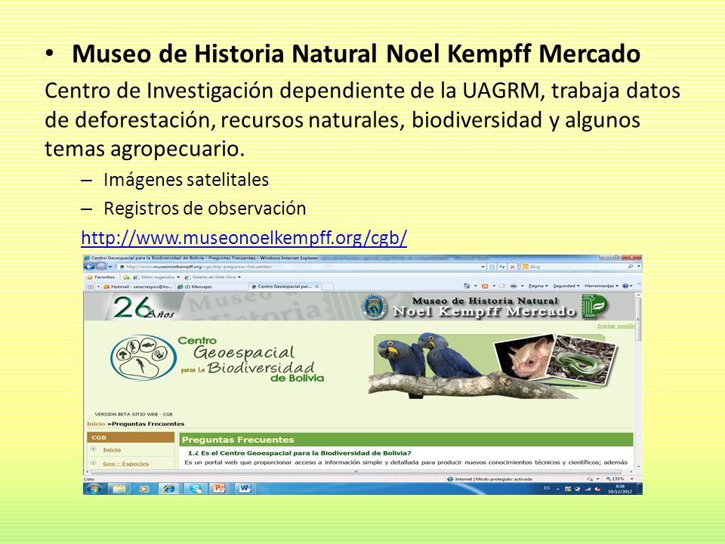The width and height of the screenshot is (725, 544).
Task: Expand the Geo – Especies sidebar bullet
Action: [93, 462]
